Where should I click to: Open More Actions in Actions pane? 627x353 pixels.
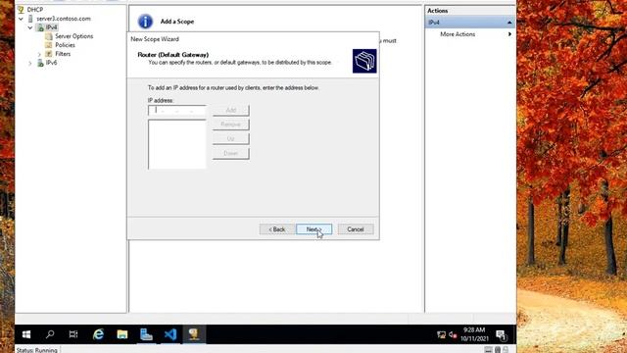(x=458, y=34)
